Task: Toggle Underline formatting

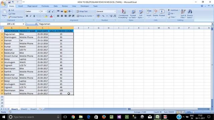Action: (x=34, y=16)
